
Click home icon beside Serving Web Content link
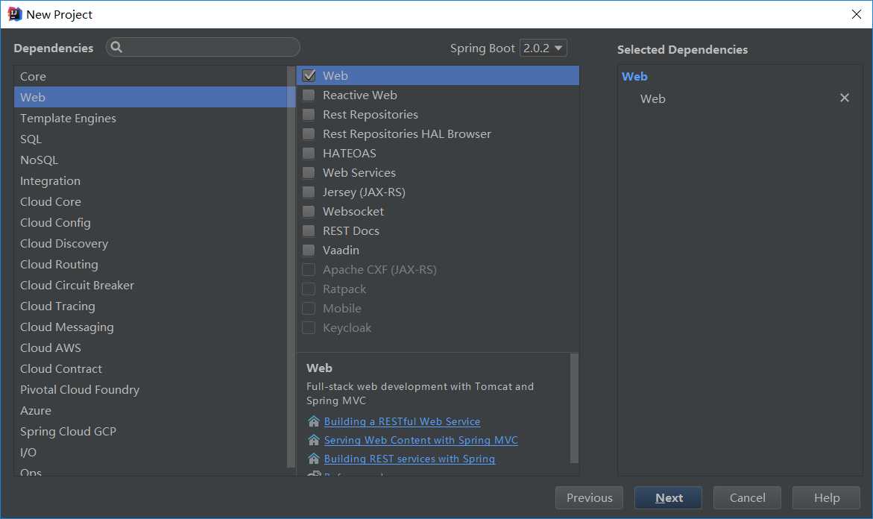coord(314,440)
